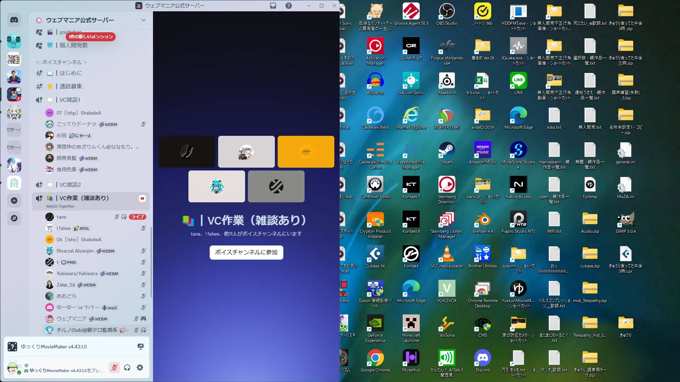Image resolution: width=680 pixels, height=382 pixels.
Task: Click the new mention notification pill
Action: tap(91, 37)
